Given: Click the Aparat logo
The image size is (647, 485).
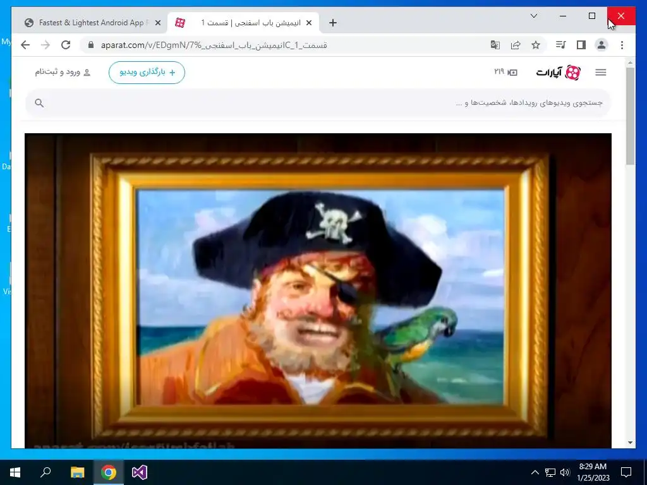Looking at the screenshot, I should click(x=559, y=73).
